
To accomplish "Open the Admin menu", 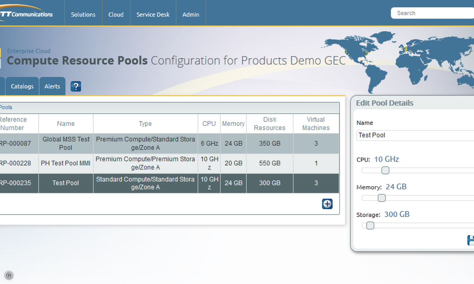I will click(x=191, y=15).
